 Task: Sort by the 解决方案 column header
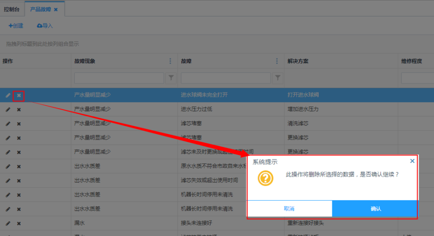tap(298, 61)
